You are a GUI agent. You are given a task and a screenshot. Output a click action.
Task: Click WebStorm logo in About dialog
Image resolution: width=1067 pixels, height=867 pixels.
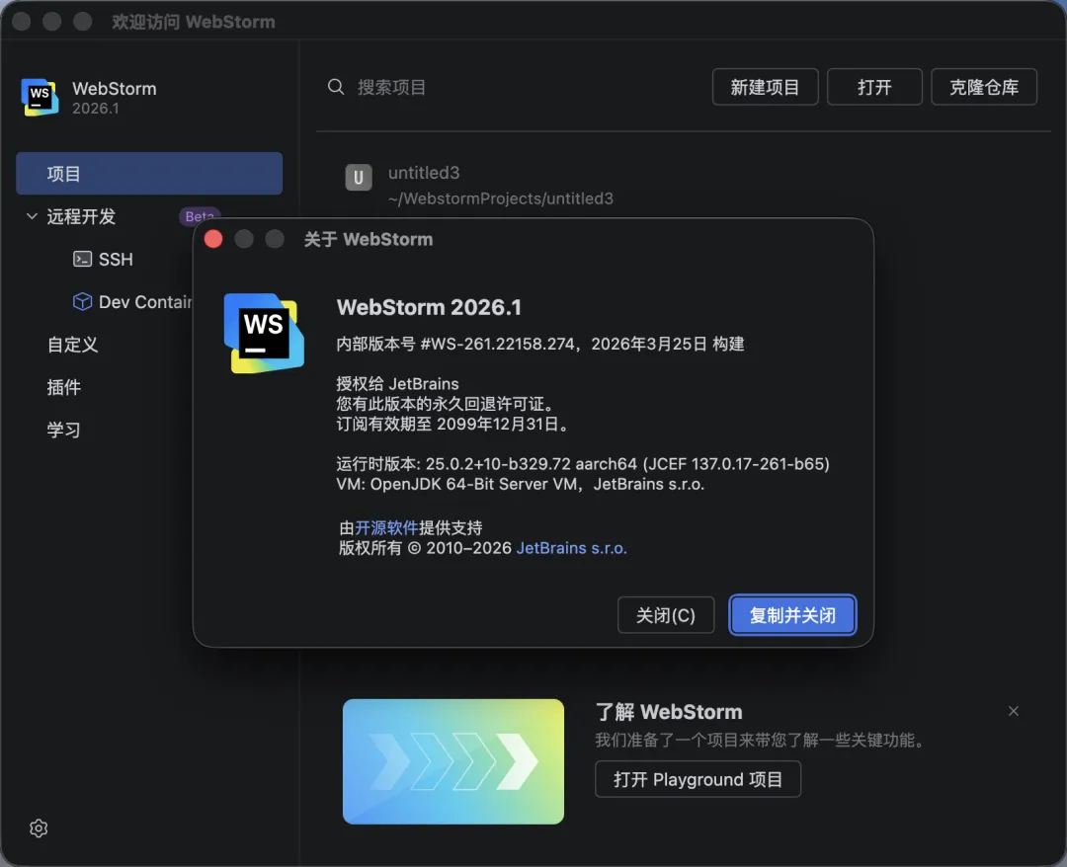(x=263, y=333)
